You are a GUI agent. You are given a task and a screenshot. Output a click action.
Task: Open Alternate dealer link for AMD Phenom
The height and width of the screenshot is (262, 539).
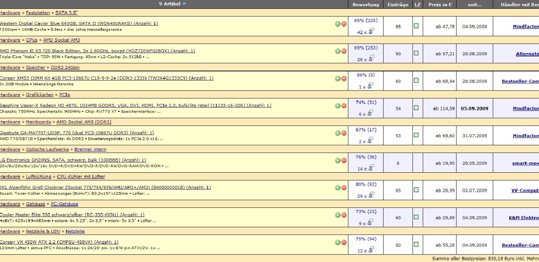pyautogui.click(x=527, y=54)
